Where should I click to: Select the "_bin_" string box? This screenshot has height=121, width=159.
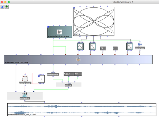69,74
